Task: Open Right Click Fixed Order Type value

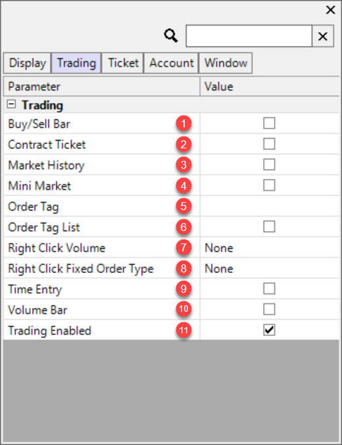Action: pos(269,268)
